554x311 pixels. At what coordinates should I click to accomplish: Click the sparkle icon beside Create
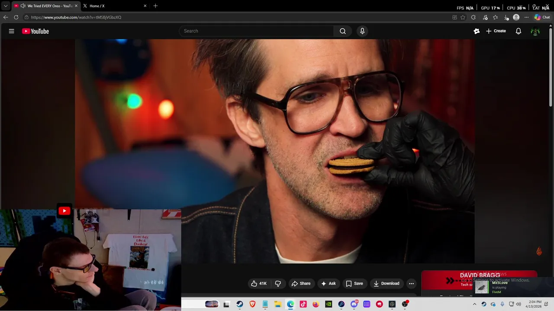[x=477, y=31]
